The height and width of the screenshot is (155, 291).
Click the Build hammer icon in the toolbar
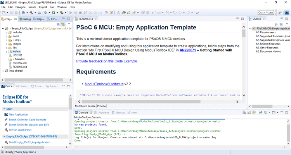click(x=31, y=12)
